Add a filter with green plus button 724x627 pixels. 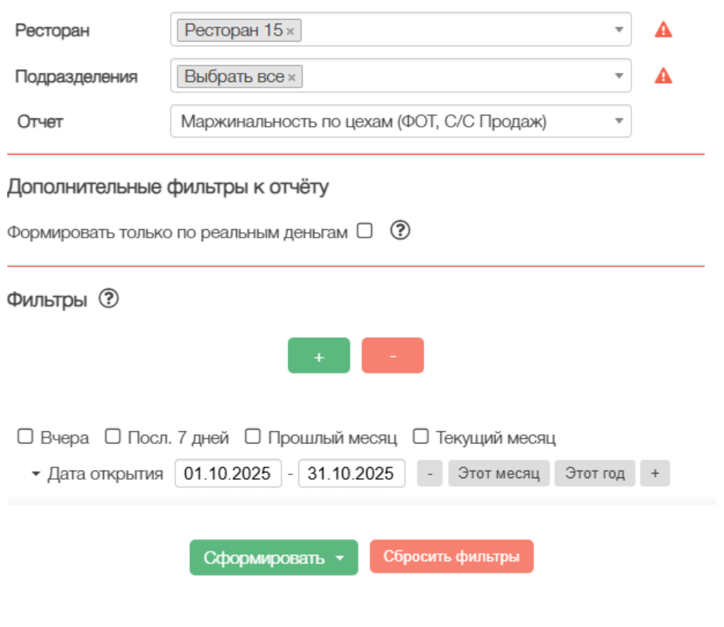pyautogui.click(x=319, y=356)
